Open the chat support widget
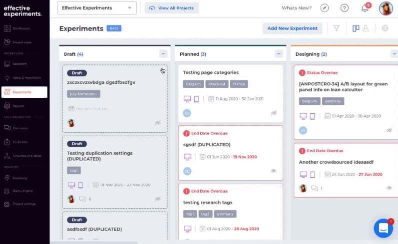The width and height of the screenshot is (398, 244). point(384,228)
